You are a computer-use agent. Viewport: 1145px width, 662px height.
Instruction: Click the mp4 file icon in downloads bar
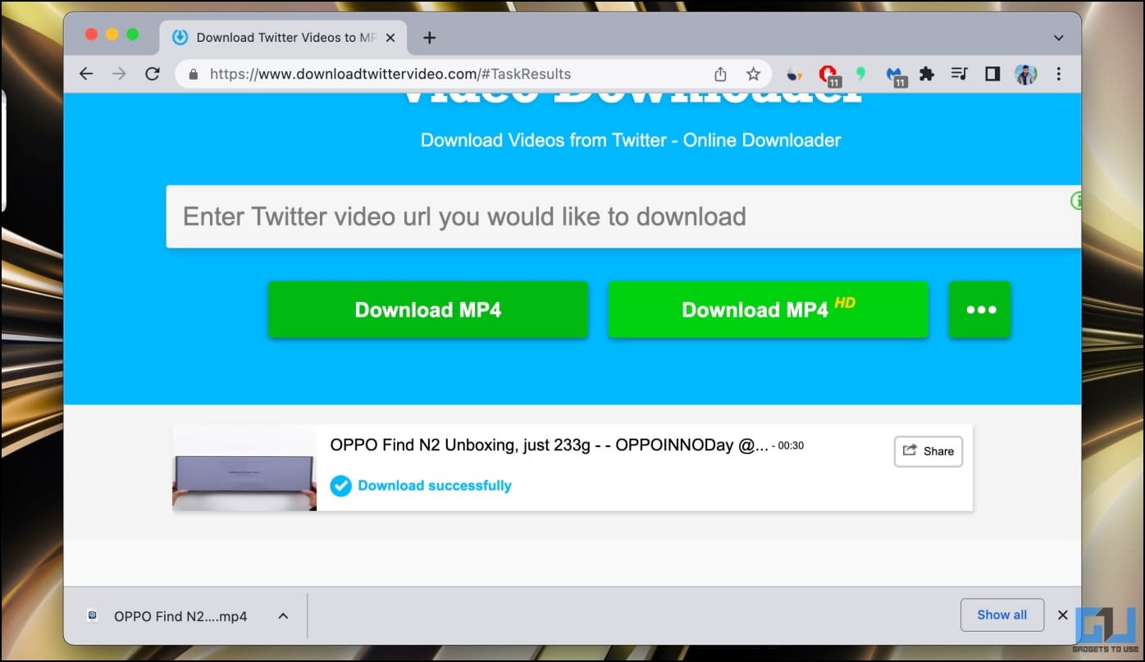pos(93,616)
